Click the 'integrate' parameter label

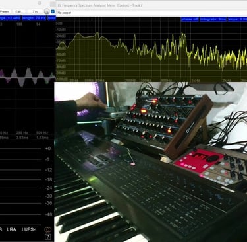(x=213, y=19)
